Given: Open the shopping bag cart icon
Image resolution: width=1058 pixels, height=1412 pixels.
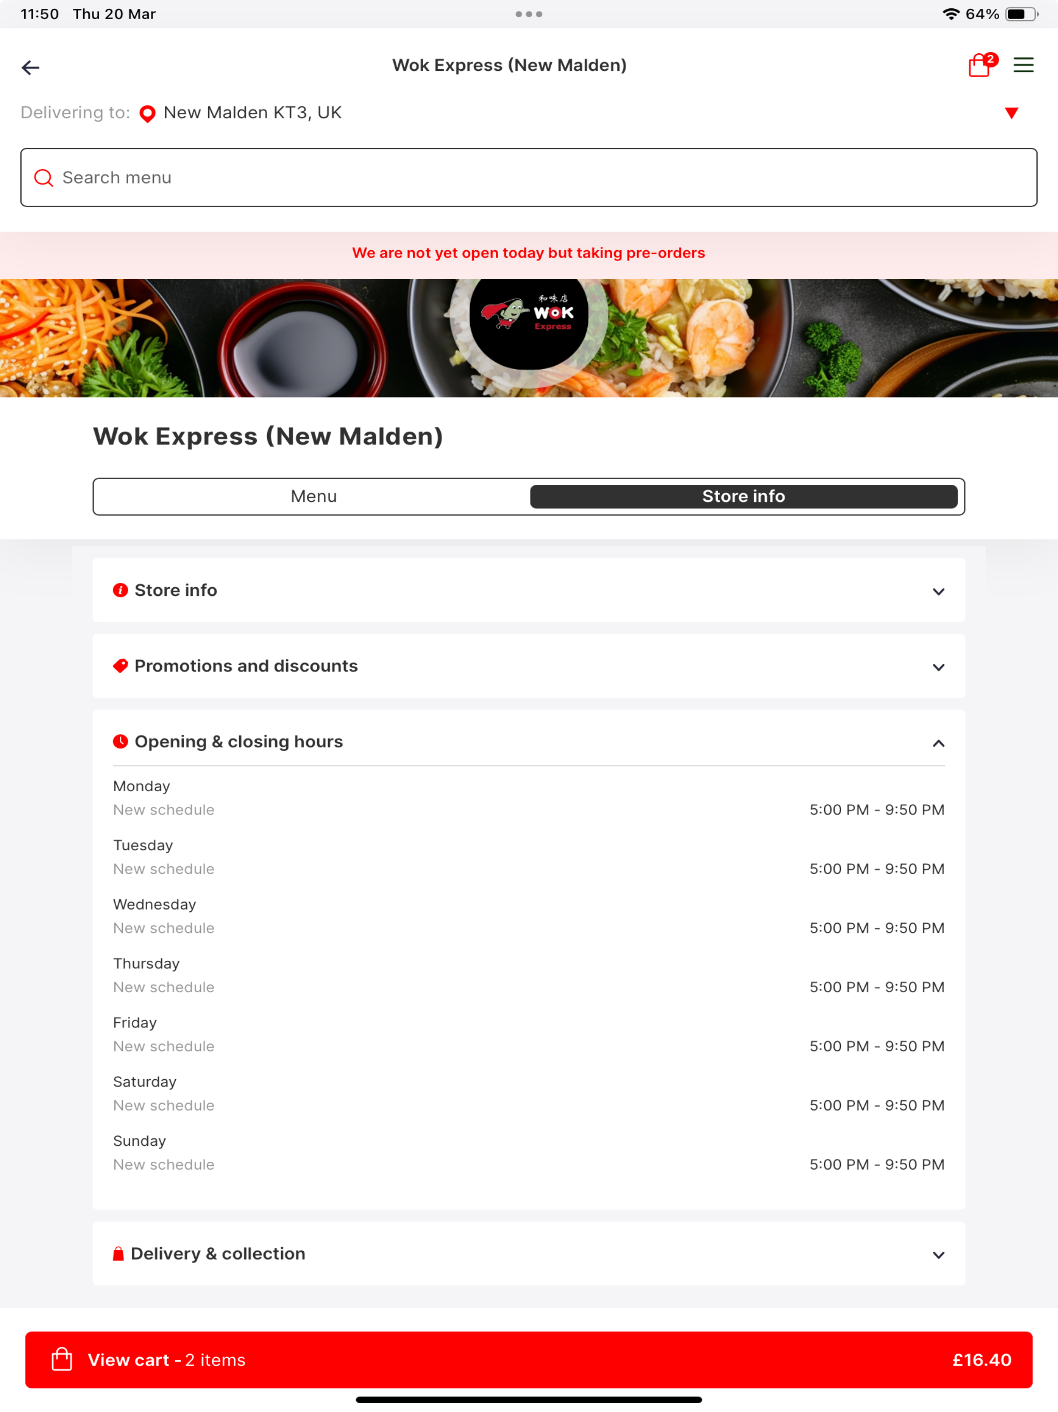Looking at the screenshot, I should tap(982, 65).
